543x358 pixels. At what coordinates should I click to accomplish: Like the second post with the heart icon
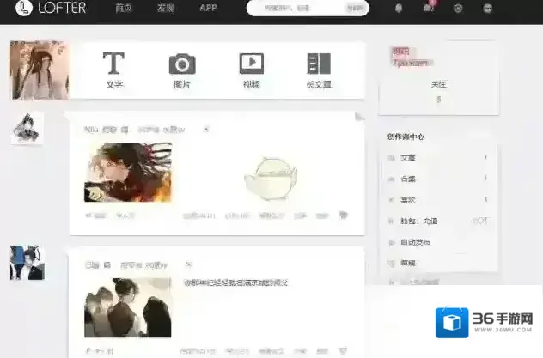click(x=343, y=351)
